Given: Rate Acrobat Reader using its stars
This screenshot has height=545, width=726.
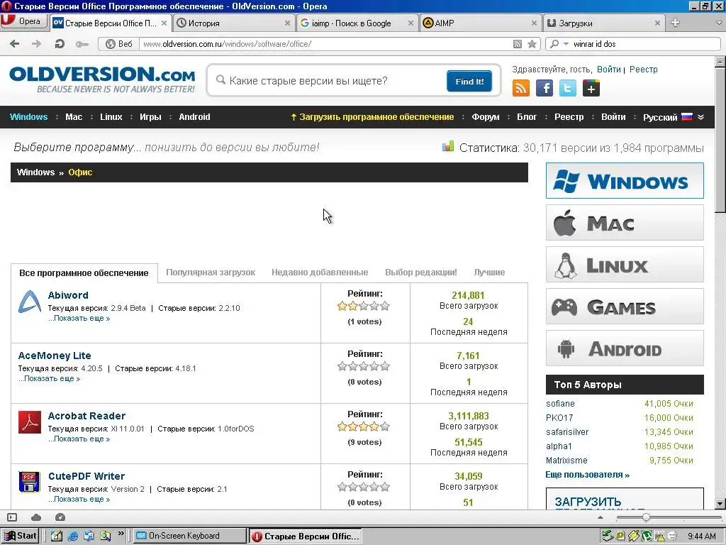Looking at the screenshot, I should 364,426.
